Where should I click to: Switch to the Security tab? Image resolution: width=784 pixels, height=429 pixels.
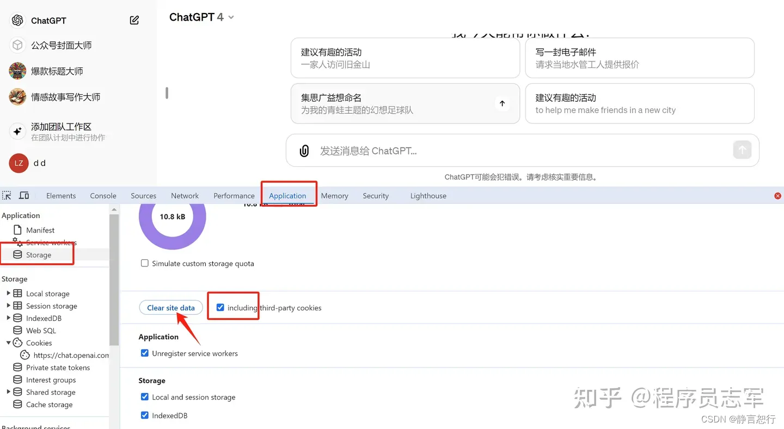point(376,196)
